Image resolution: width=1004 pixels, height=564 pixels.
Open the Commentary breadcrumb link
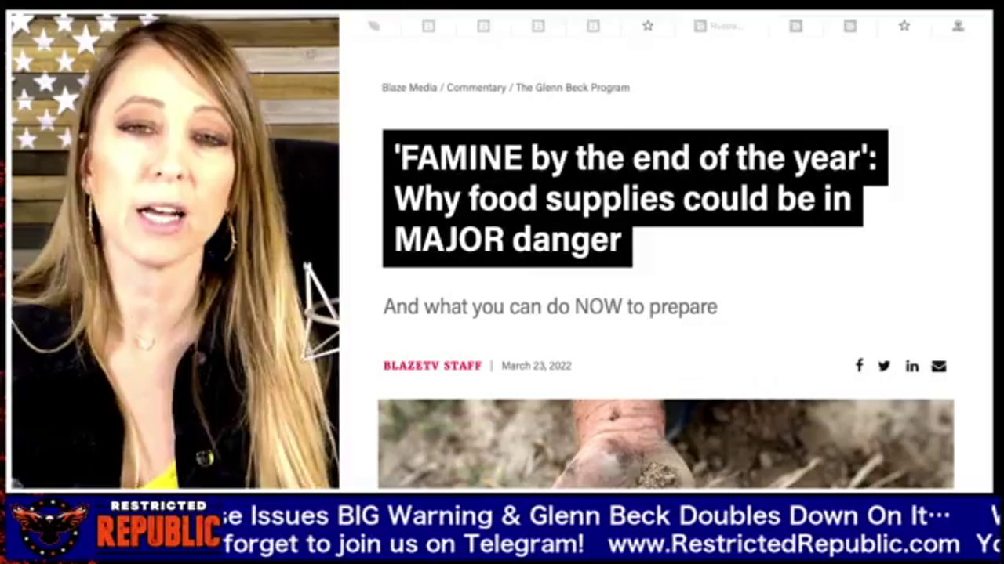[x=476, y=88]
